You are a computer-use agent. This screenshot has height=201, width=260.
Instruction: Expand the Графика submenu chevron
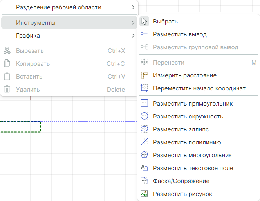133,36
